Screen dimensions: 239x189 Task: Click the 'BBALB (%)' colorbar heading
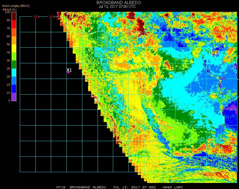(x=10, y=10)
